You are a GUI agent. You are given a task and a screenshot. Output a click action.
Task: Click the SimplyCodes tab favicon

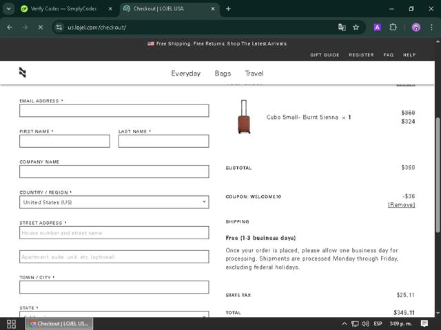24,9
